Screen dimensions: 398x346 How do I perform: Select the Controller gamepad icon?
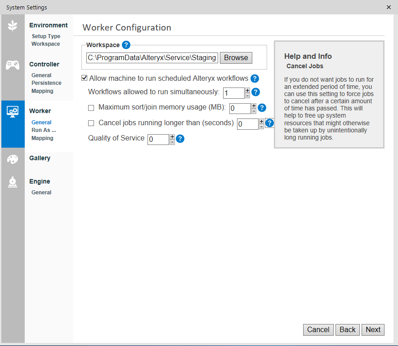(x=13, y=65)
